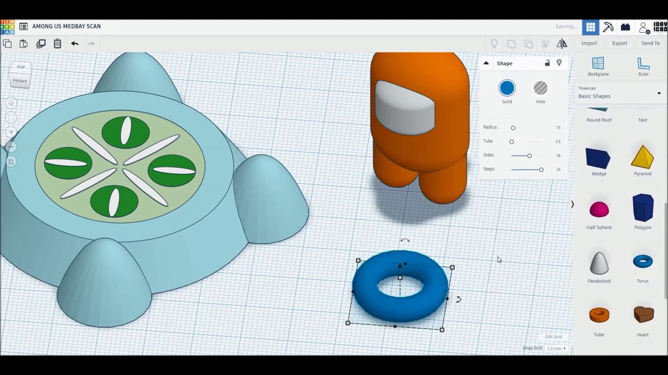Delete selection with trash icon

pyautogui.click(x=57, y=44)
